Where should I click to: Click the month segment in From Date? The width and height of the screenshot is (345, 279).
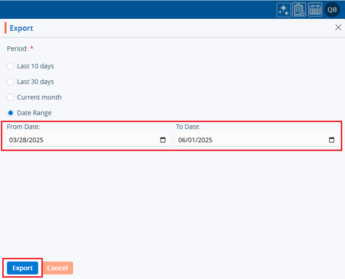tap(13, 140)
